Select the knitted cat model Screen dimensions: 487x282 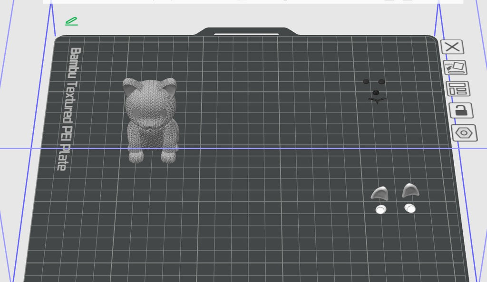151,120
